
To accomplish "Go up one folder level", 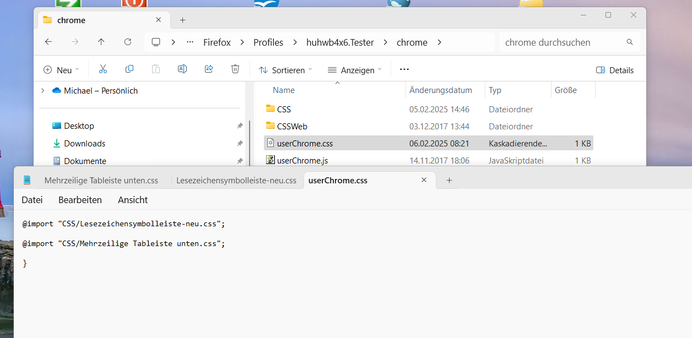I will coord(101,42).
